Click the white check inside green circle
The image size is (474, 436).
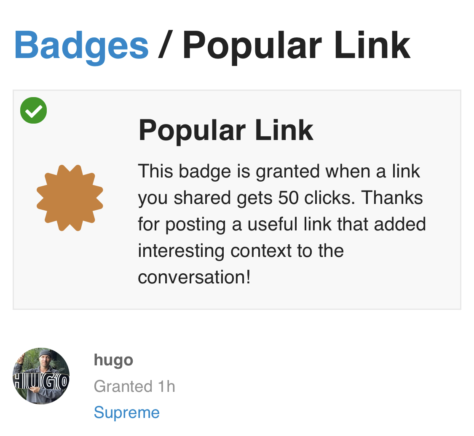pyautogui.click(x=34, y=111)
